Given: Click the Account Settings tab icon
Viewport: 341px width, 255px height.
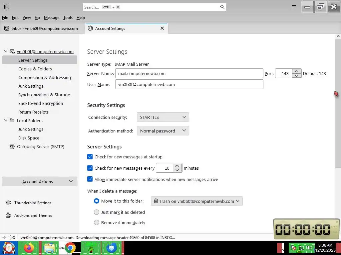Looking at the screenshot, I should coord(90,29).
